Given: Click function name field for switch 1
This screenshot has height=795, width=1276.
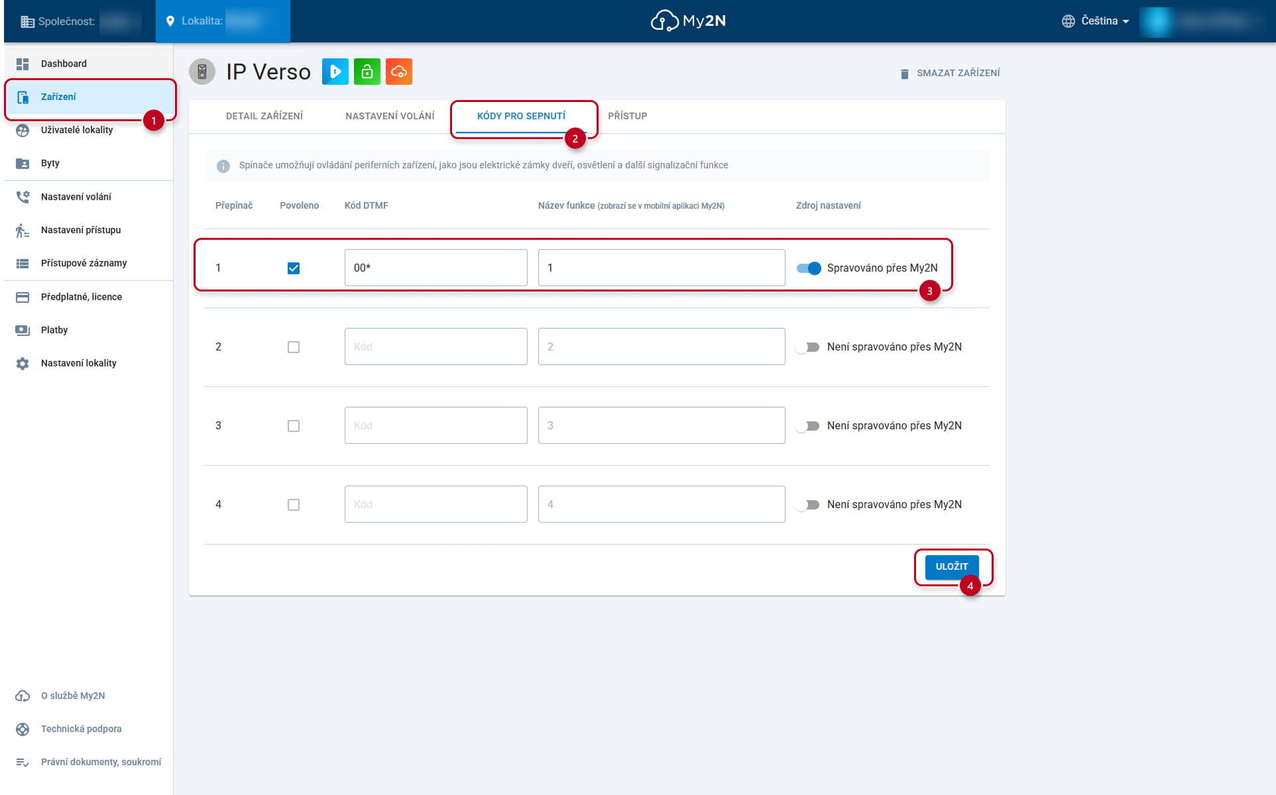Looking at the screenshot, I should (662, 268).
